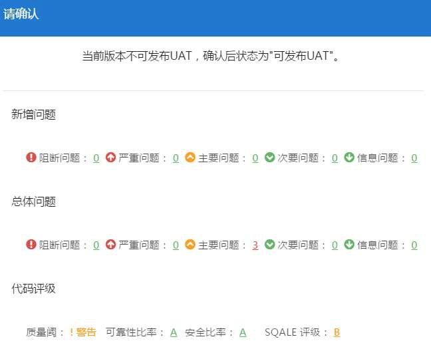Open 新增问题 严重问题 count link
This screenshot has height=351, width=431.
click(x=176, y=158)
